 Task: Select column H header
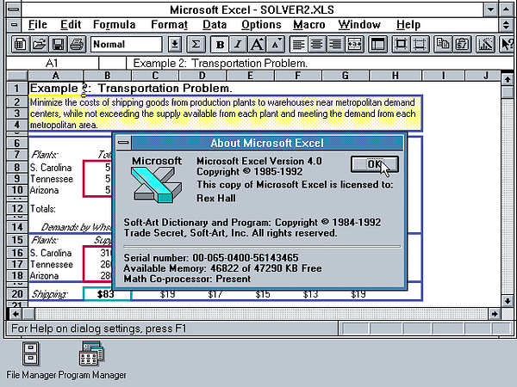(x=395, y=76)
